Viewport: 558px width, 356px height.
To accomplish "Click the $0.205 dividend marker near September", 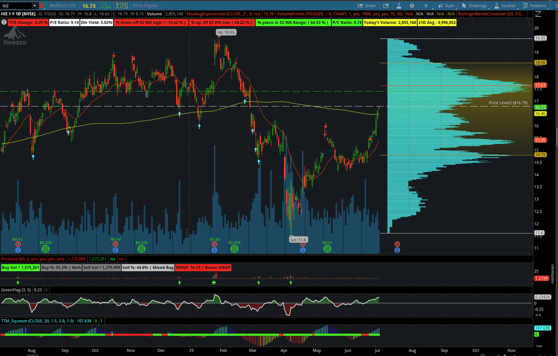I will (x=46, y=249).
